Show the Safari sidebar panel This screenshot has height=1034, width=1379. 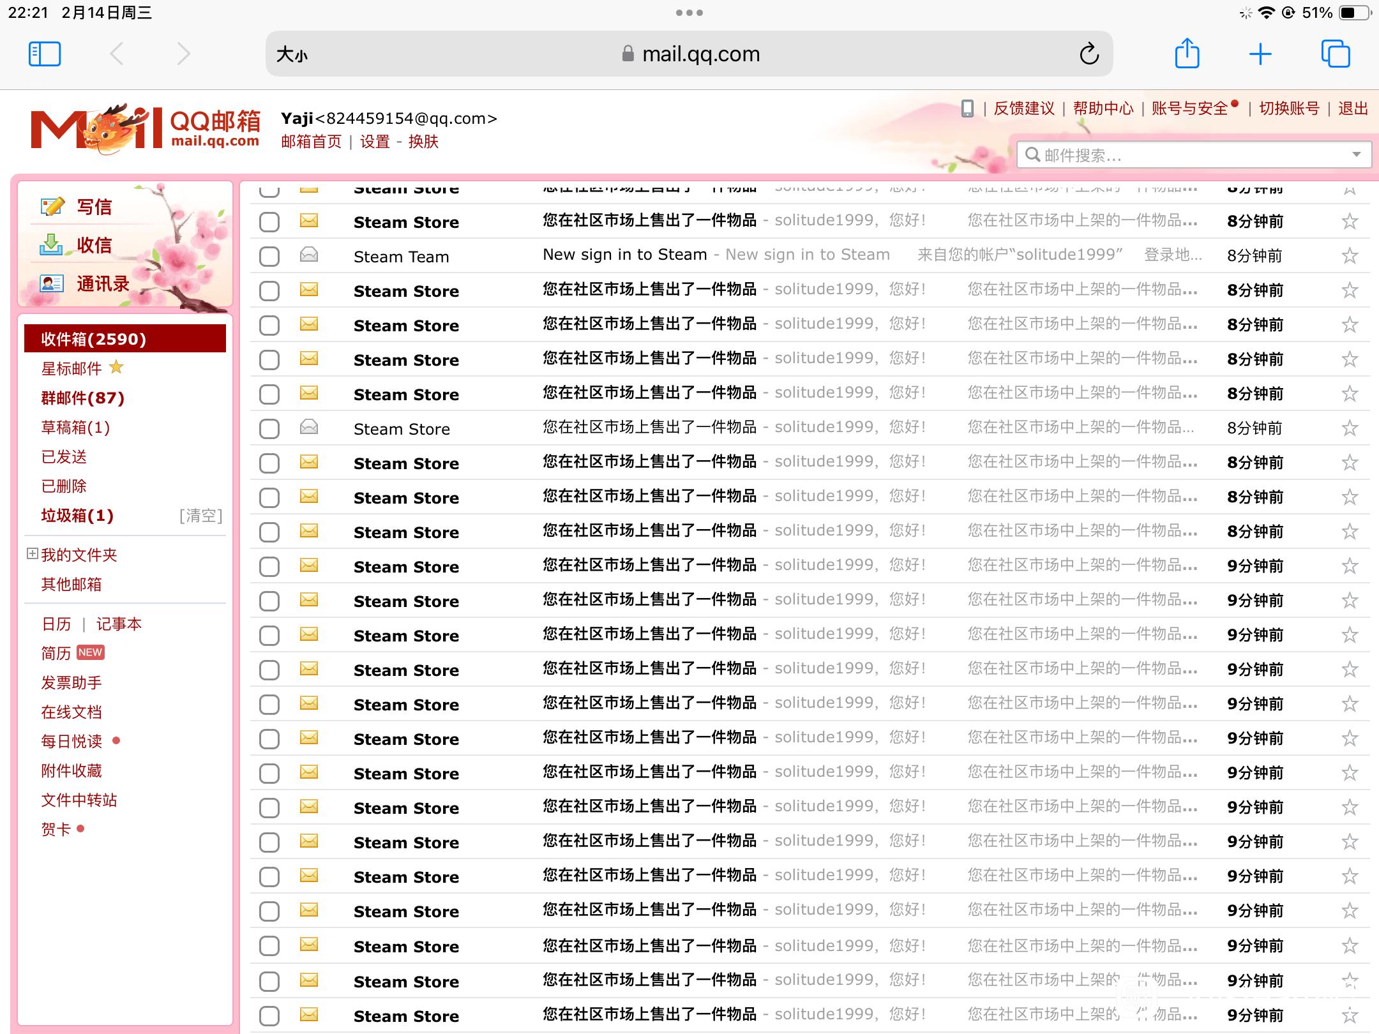tap(45, 54)
